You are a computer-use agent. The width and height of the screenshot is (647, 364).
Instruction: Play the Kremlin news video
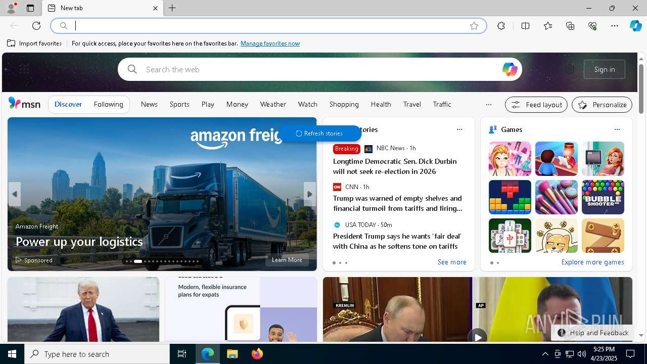coord(477,336)
